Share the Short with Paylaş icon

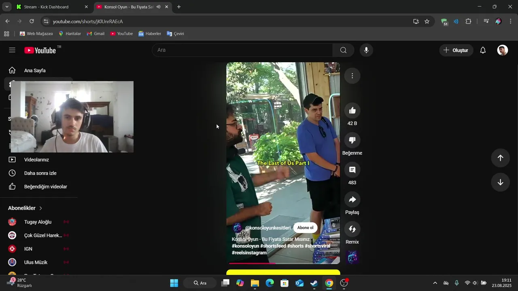(352, 199)
